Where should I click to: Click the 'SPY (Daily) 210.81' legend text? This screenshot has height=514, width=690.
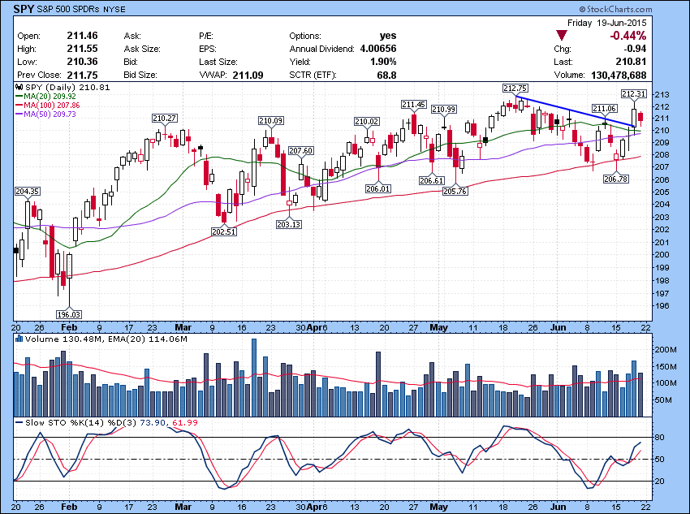pyautogui.click(x=67, y=87)
